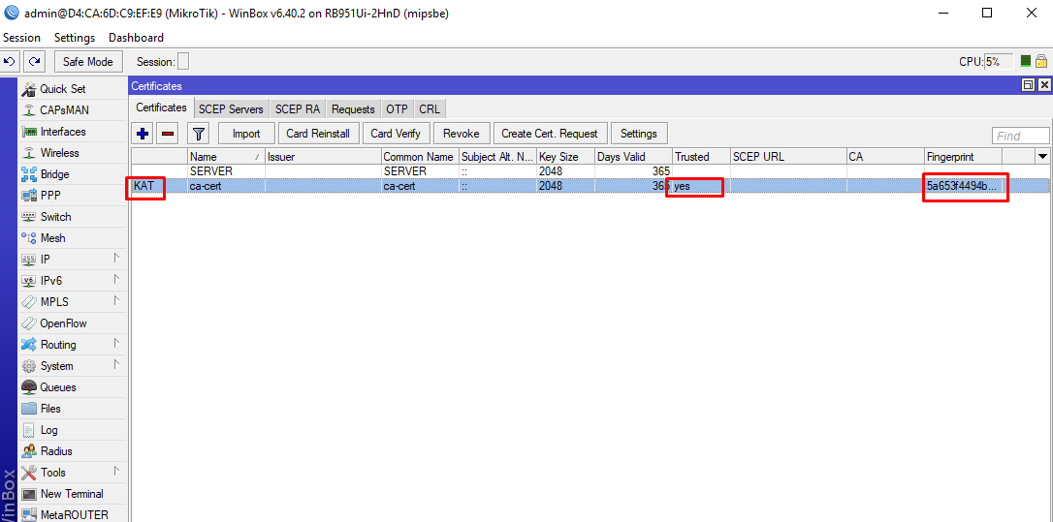Toggle Safe Mode button
Viewport: 1053px width, 522px height.
tap(88, 62)
